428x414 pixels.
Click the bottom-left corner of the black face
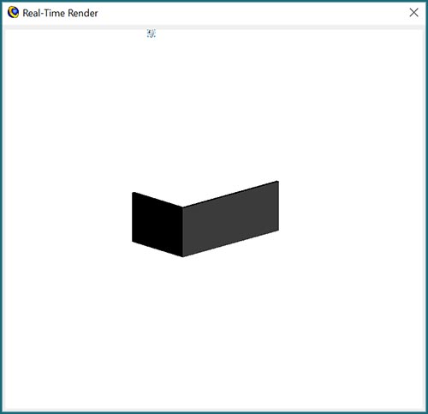[x=133, y=241]
